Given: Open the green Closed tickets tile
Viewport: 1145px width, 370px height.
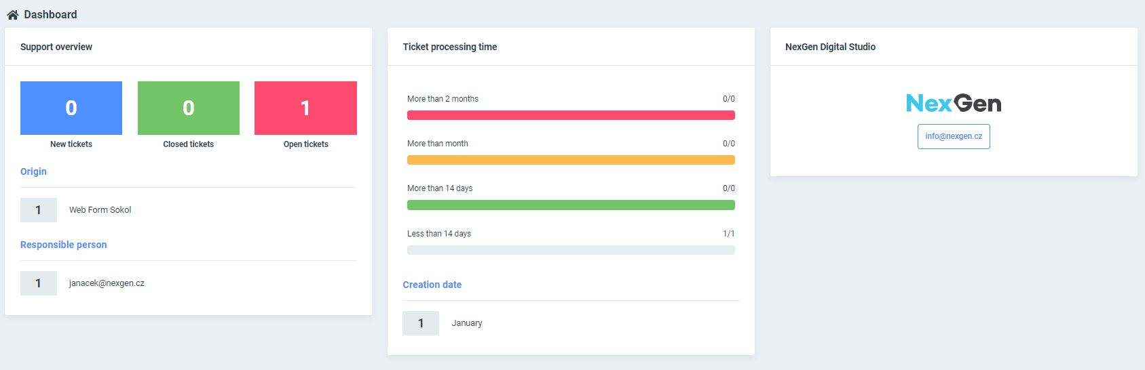Looking at the screenshot, I should (x=189, y=108).
